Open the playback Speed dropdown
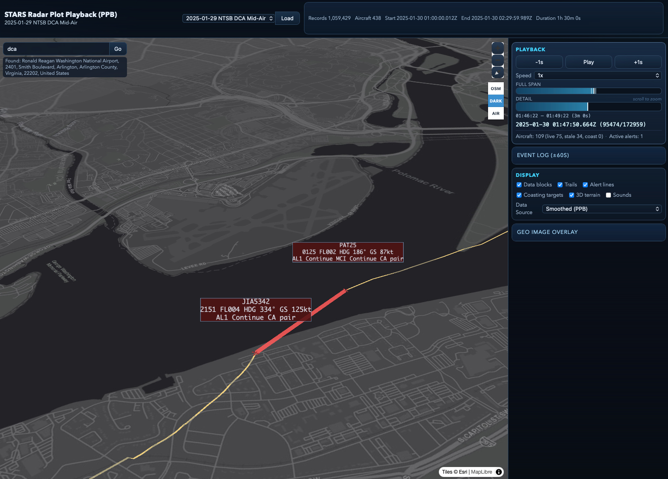The width and height of the screenshot is (668, 479). [x=598, y=75]
